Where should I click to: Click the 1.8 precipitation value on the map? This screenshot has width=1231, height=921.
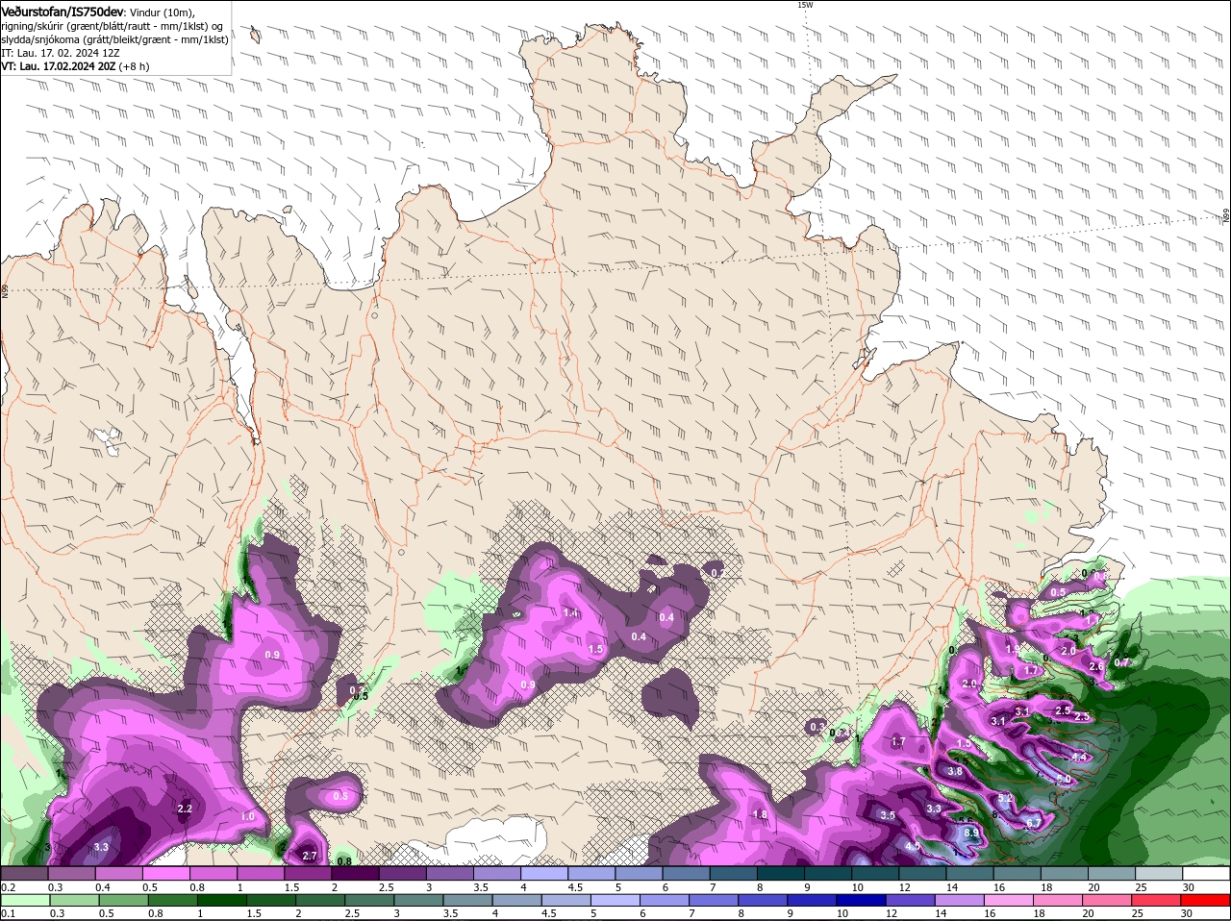(760, 814)
